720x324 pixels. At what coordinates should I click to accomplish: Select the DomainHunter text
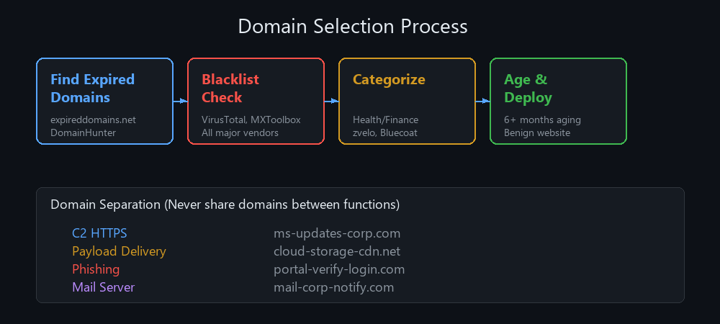coord(83,132)
